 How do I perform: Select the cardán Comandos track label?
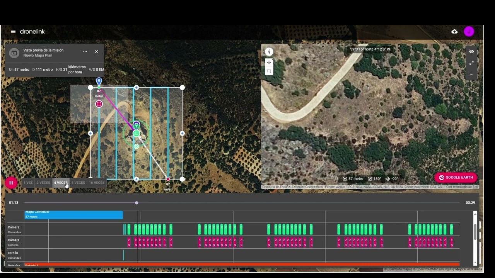coord(14,255)
